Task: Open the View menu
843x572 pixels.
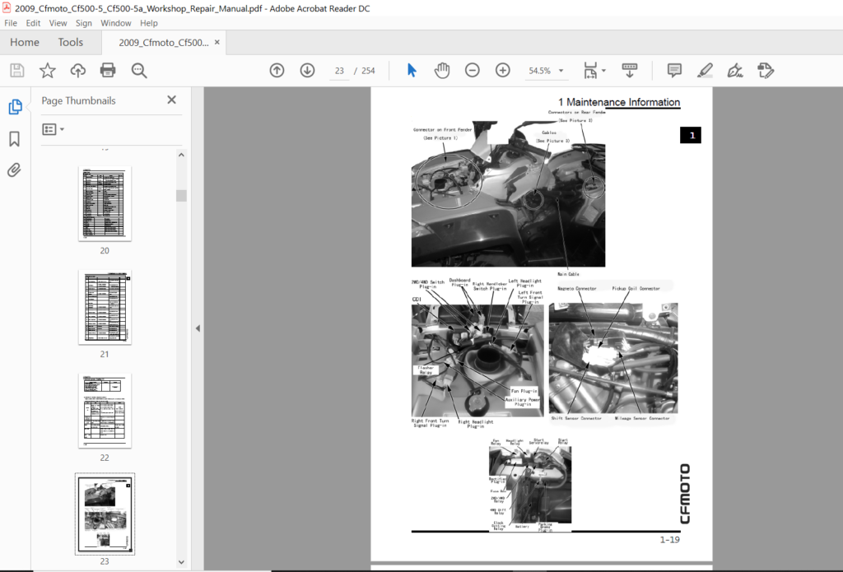Action: coord(58,23)
